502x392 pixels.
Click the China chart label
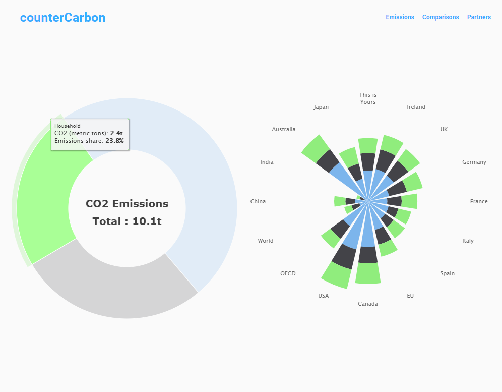[x=258, y=201]
